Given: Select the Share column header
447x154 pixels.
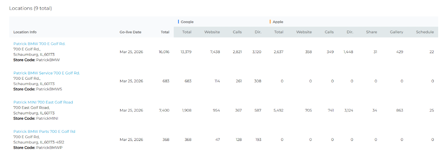Looking at the screenshot, I should click(371, 32).
